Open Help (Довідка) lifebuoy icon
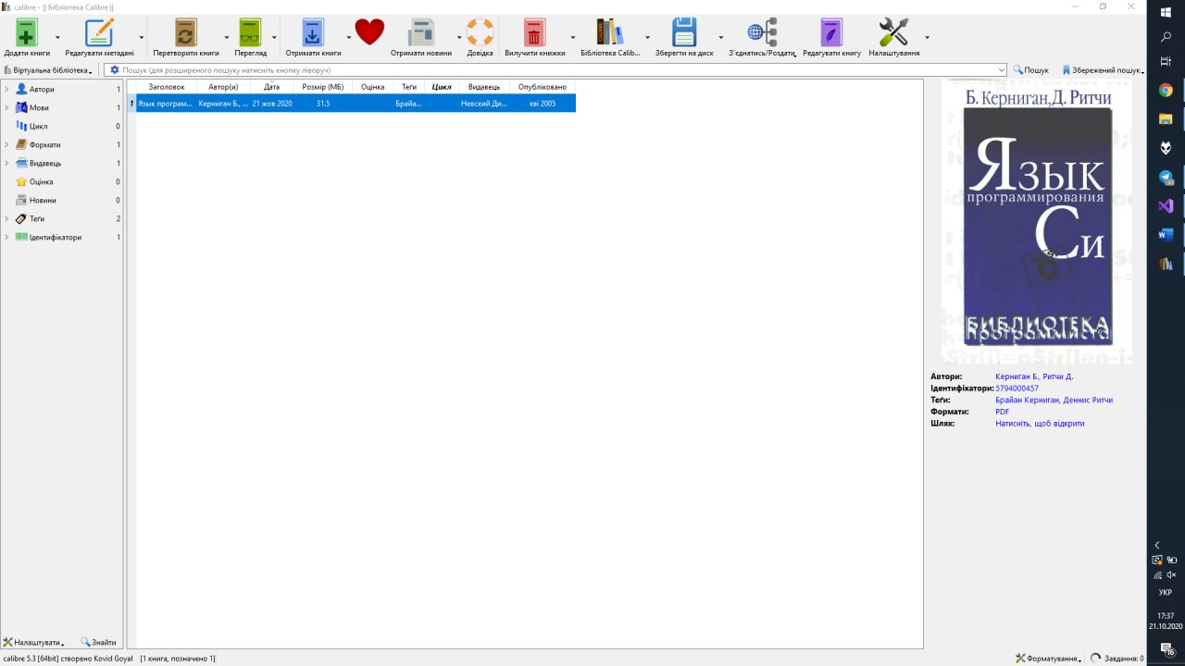 [480, 32]
